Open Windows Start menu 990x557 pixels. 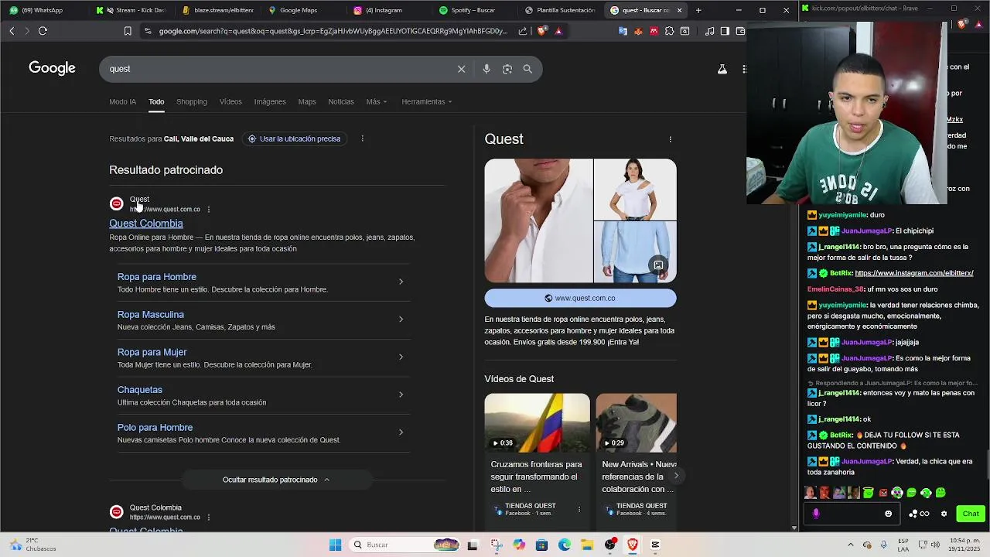[335, 545]
